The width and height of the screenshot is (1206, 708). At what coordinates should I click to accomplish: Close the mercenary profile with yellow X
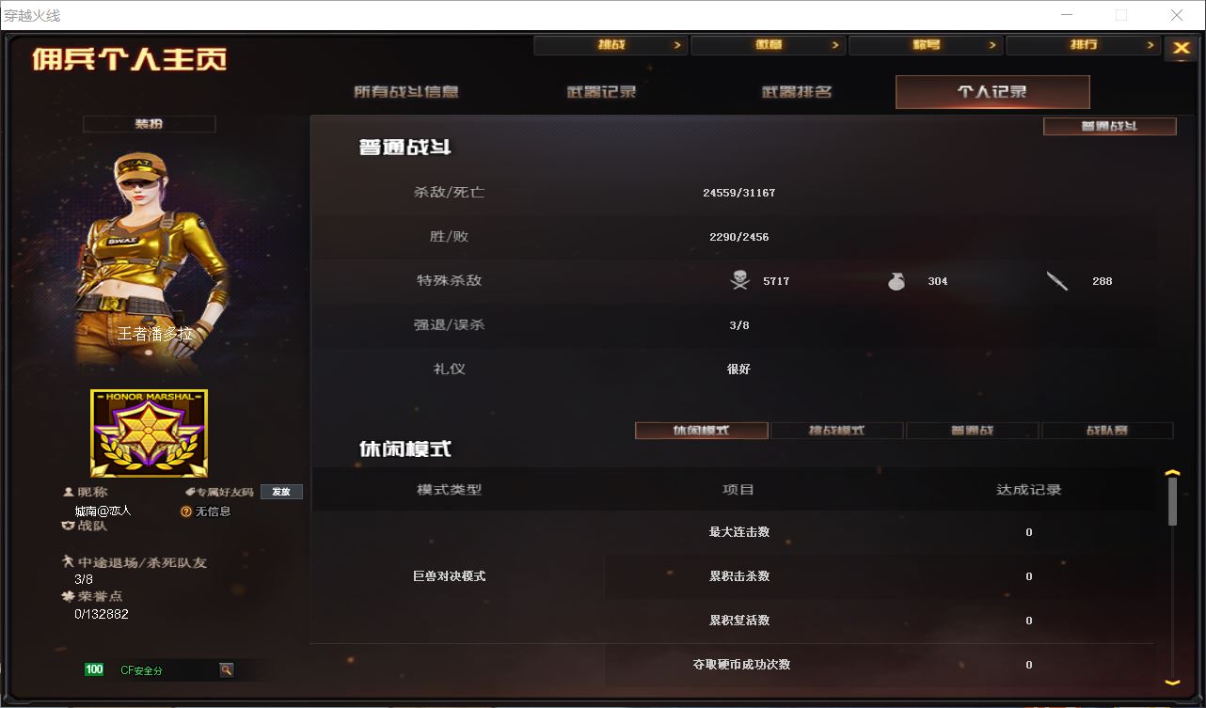pos(1181,48)
